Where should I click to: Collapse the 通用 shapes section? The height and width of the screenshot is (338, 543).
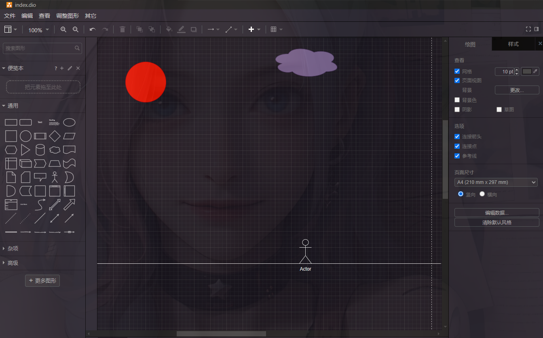(42, 106)
